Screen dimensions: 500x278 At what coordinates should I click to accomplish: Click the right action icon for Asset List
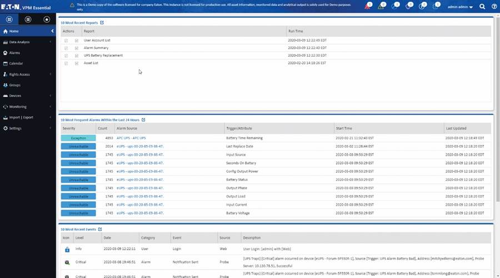coord(77,63)
